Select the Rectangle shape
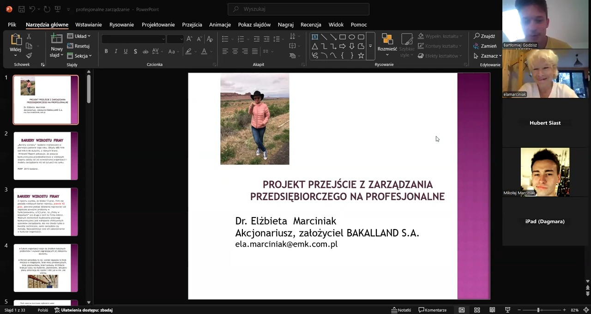The height and width of the screenshot is (314, 591). click(x=343, y=37)
